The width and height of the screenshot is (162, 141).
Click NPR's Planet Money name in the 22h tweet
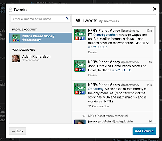click(104, 85)
